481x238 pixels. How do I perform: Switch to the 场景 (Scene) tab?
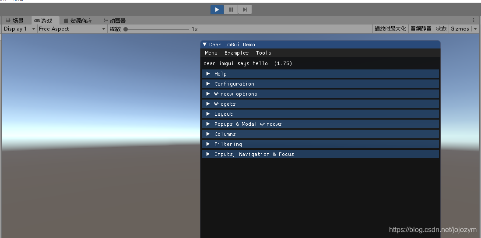pos(15,21)
